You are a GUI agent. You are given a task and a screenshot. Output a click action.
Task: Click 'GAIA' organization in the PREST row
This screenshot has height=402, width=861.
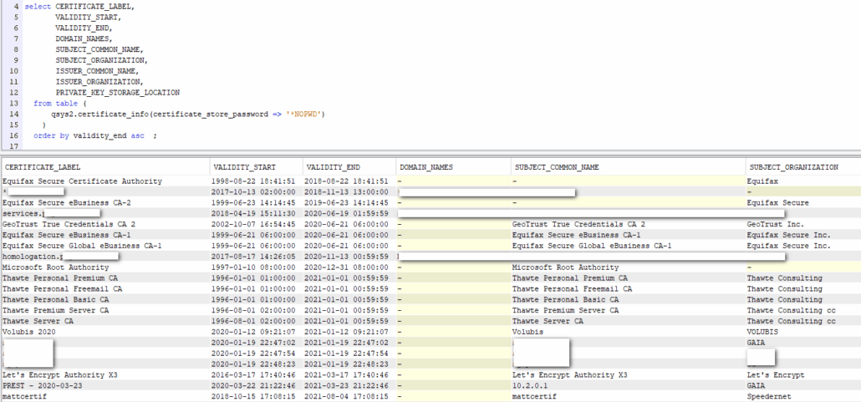(756, 385)
